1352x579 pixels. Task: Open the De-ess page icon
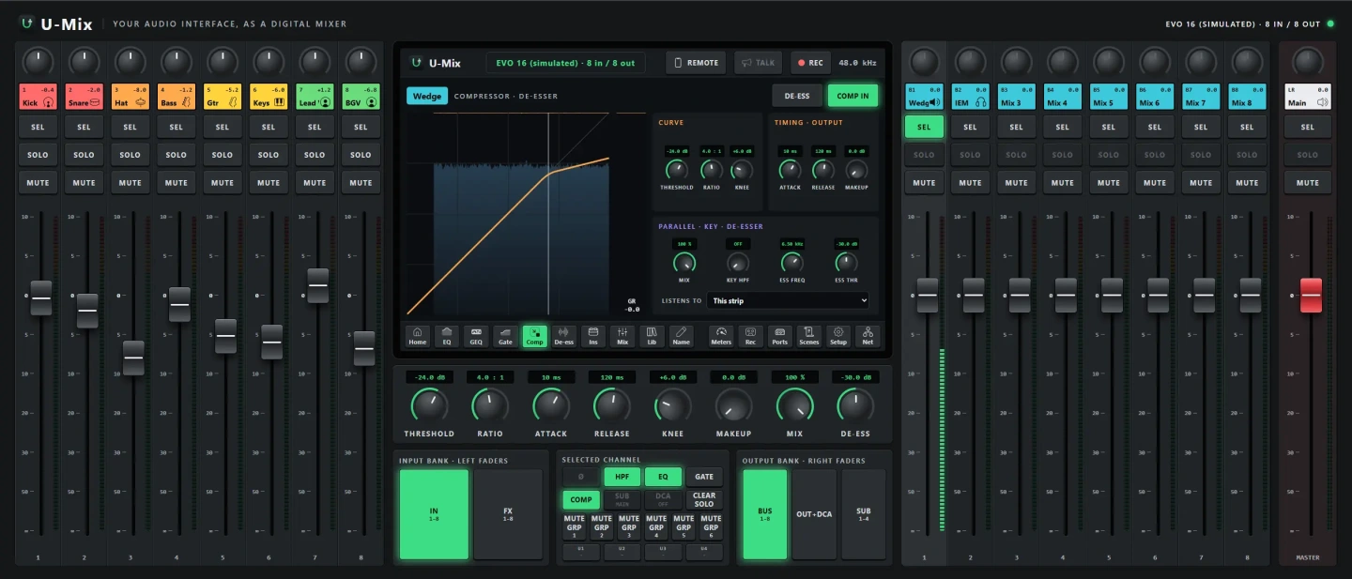563,336
